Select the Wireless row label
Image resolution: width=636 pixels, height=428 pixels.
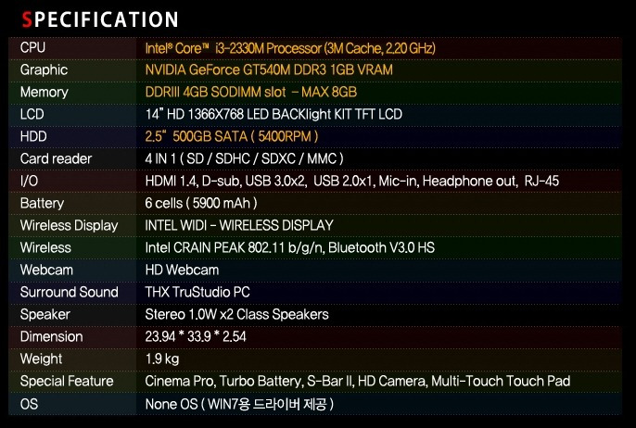pyautogui.click(x=45, y=247)
